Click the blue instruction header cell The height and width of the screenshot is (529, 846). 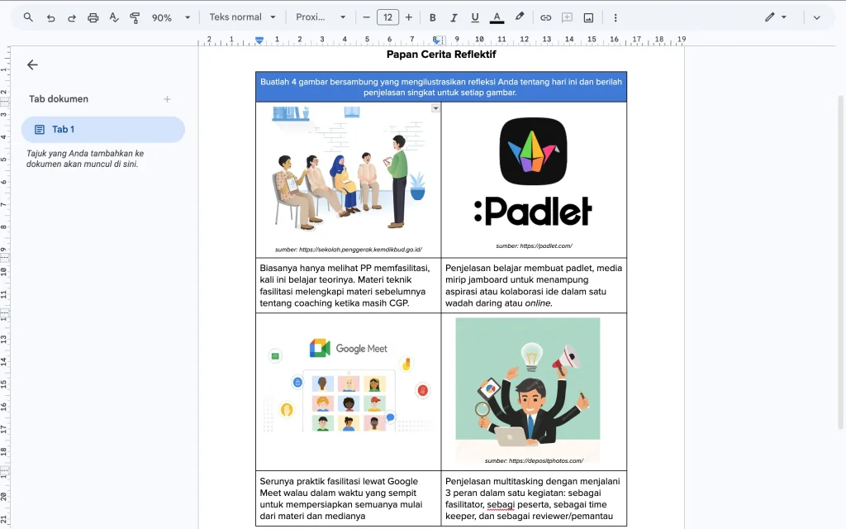point(441,87)
